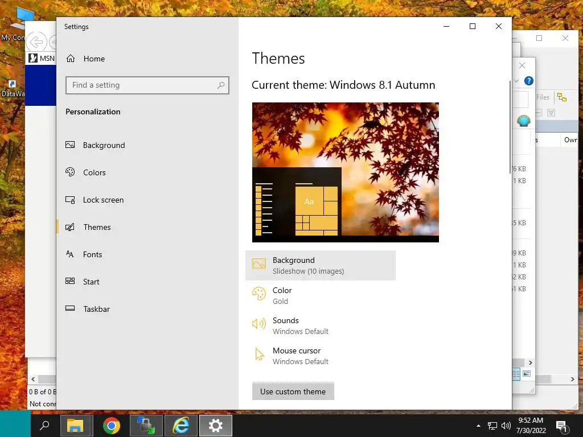Screen dimensions: 583x437
Task: Switch to details list view icon in the background window
Action: (516, 374)
